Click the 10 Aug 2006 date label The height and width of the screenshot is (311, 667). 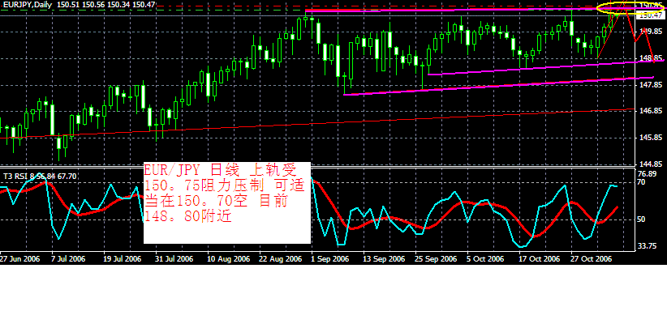229,258
